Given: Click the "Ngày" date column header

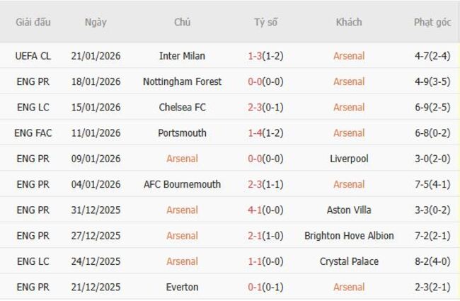Looking at the screenshot, I should (96, 22).
